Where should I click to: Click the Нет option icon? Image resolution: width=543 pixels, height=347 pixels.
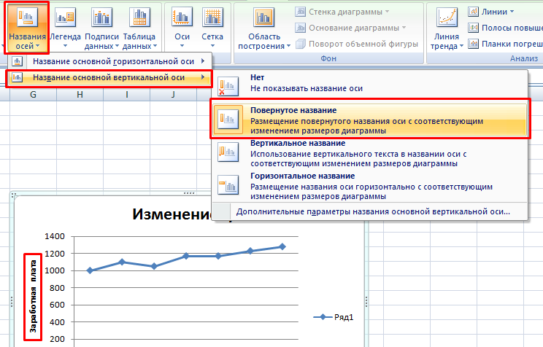228,86
